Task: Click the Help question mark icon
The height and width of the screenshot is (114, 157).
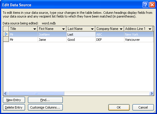Action: (x=145, y=5)
